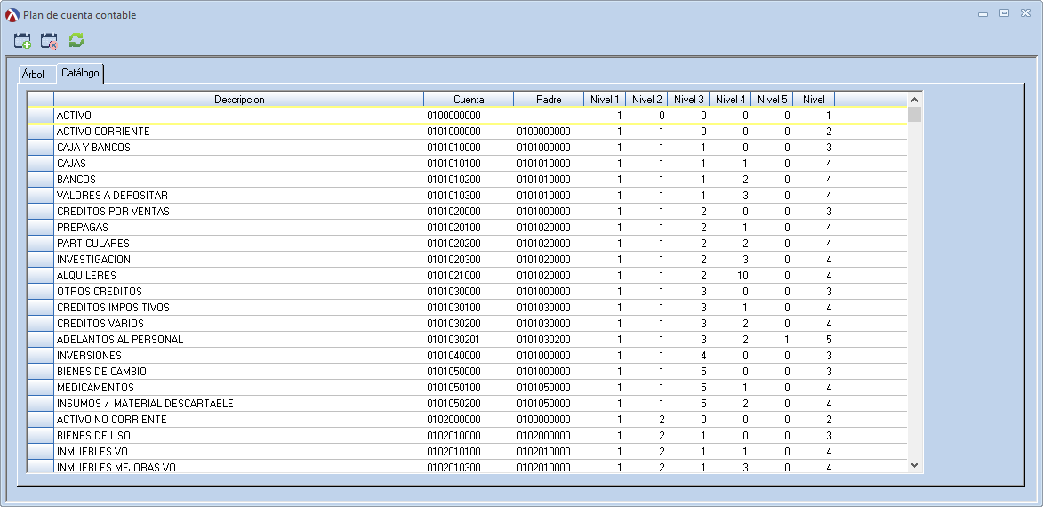This screenshot has width=1043, height=507.
Task: Select the OTROS CREDITOS row
Action: 467,291
